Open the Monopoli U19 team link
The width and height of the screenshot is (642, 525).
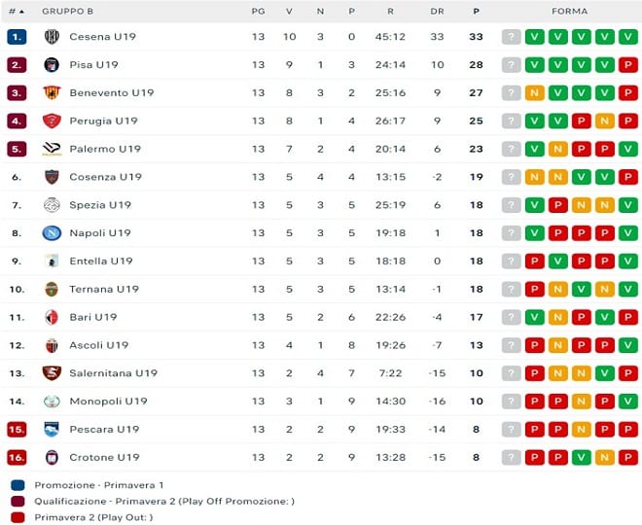click(108, 402)
